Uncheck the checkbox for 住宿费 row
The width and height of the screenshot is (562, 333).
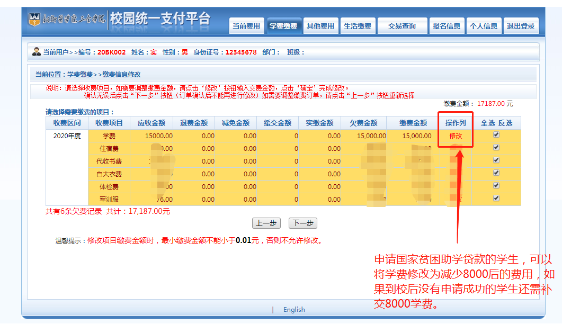pos(496,148)
